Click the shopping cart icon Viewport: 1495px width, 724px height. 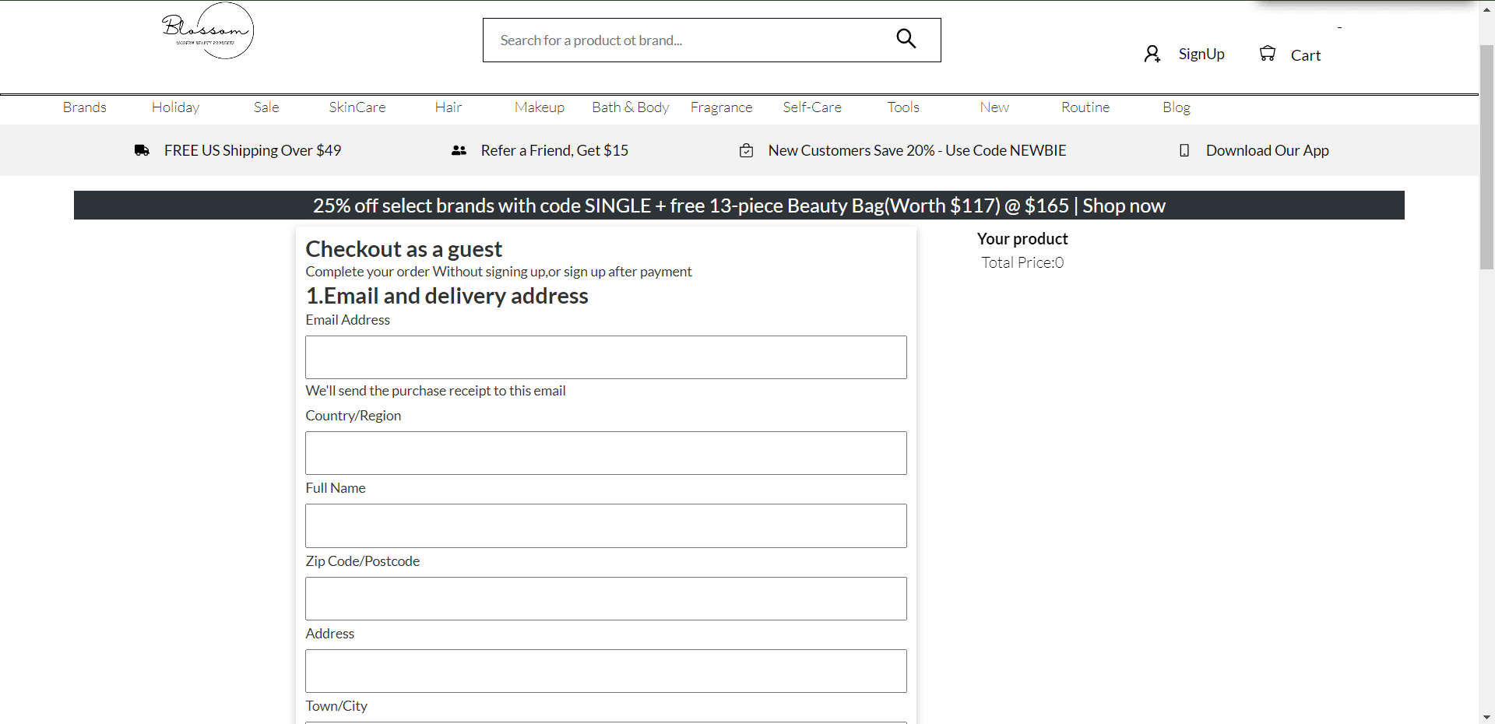[1268, 54]
